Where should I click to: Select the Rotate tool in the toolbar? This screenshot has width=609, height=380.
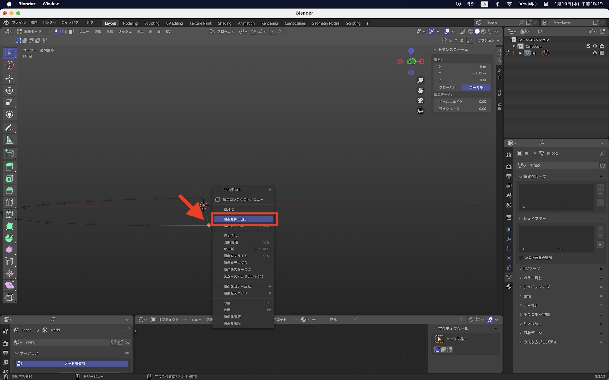point(9,91)
